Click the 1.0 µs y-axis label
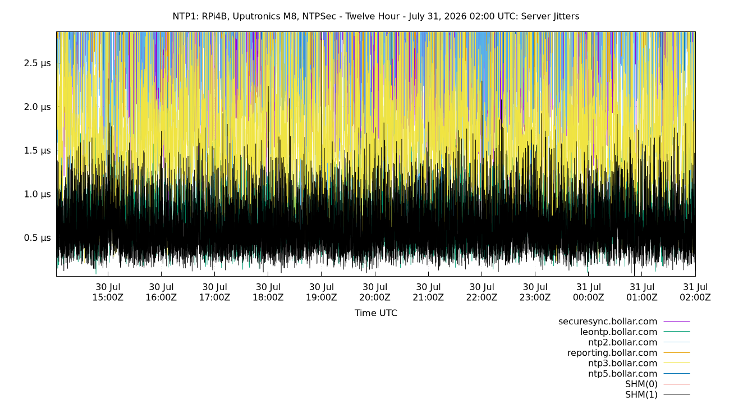This screenshot has height=404, width=752. pyautogui.click(x=38, y=194)
